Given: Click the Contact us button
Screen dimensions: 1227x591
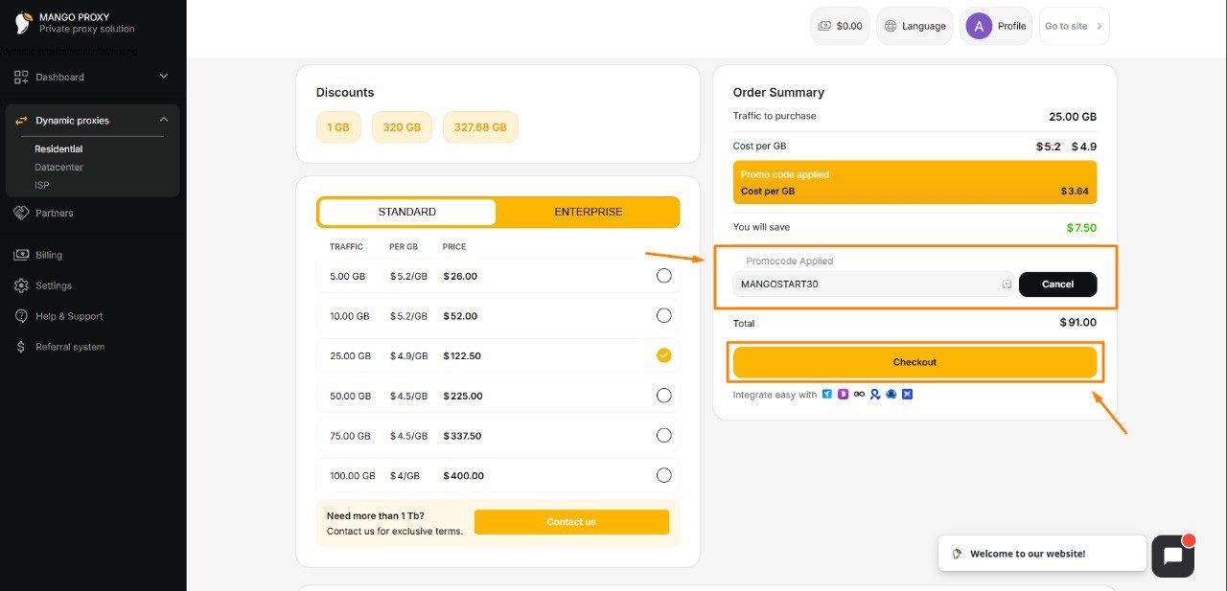Looking at the screenshot, I should [x=571, y=522].
